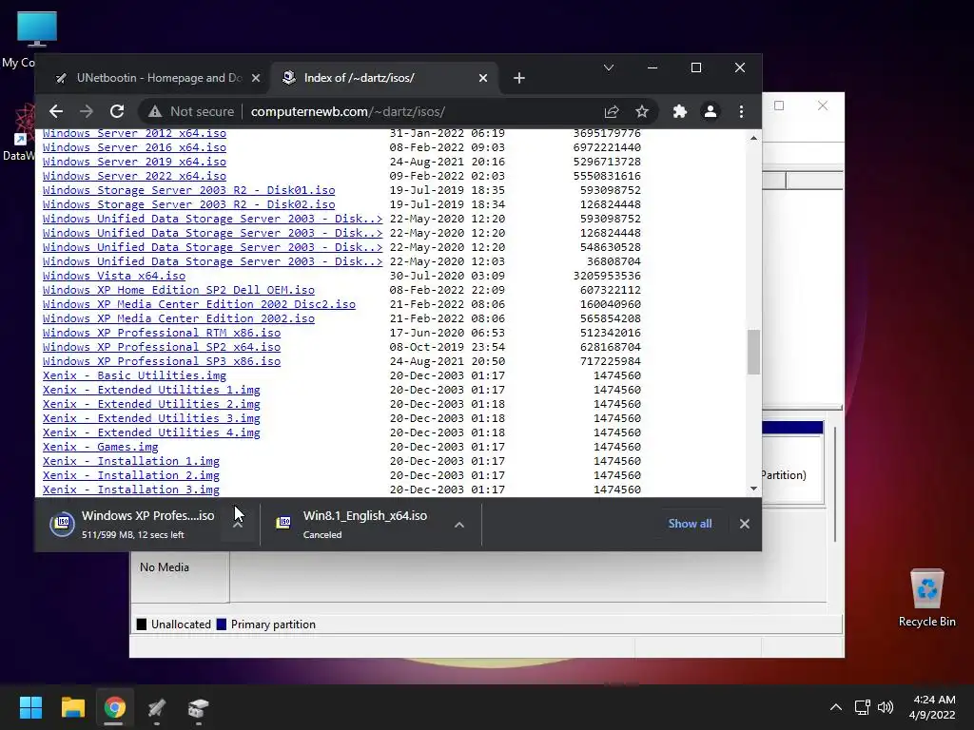
Task: Share this page using the share icon
Action: (612, 112)
